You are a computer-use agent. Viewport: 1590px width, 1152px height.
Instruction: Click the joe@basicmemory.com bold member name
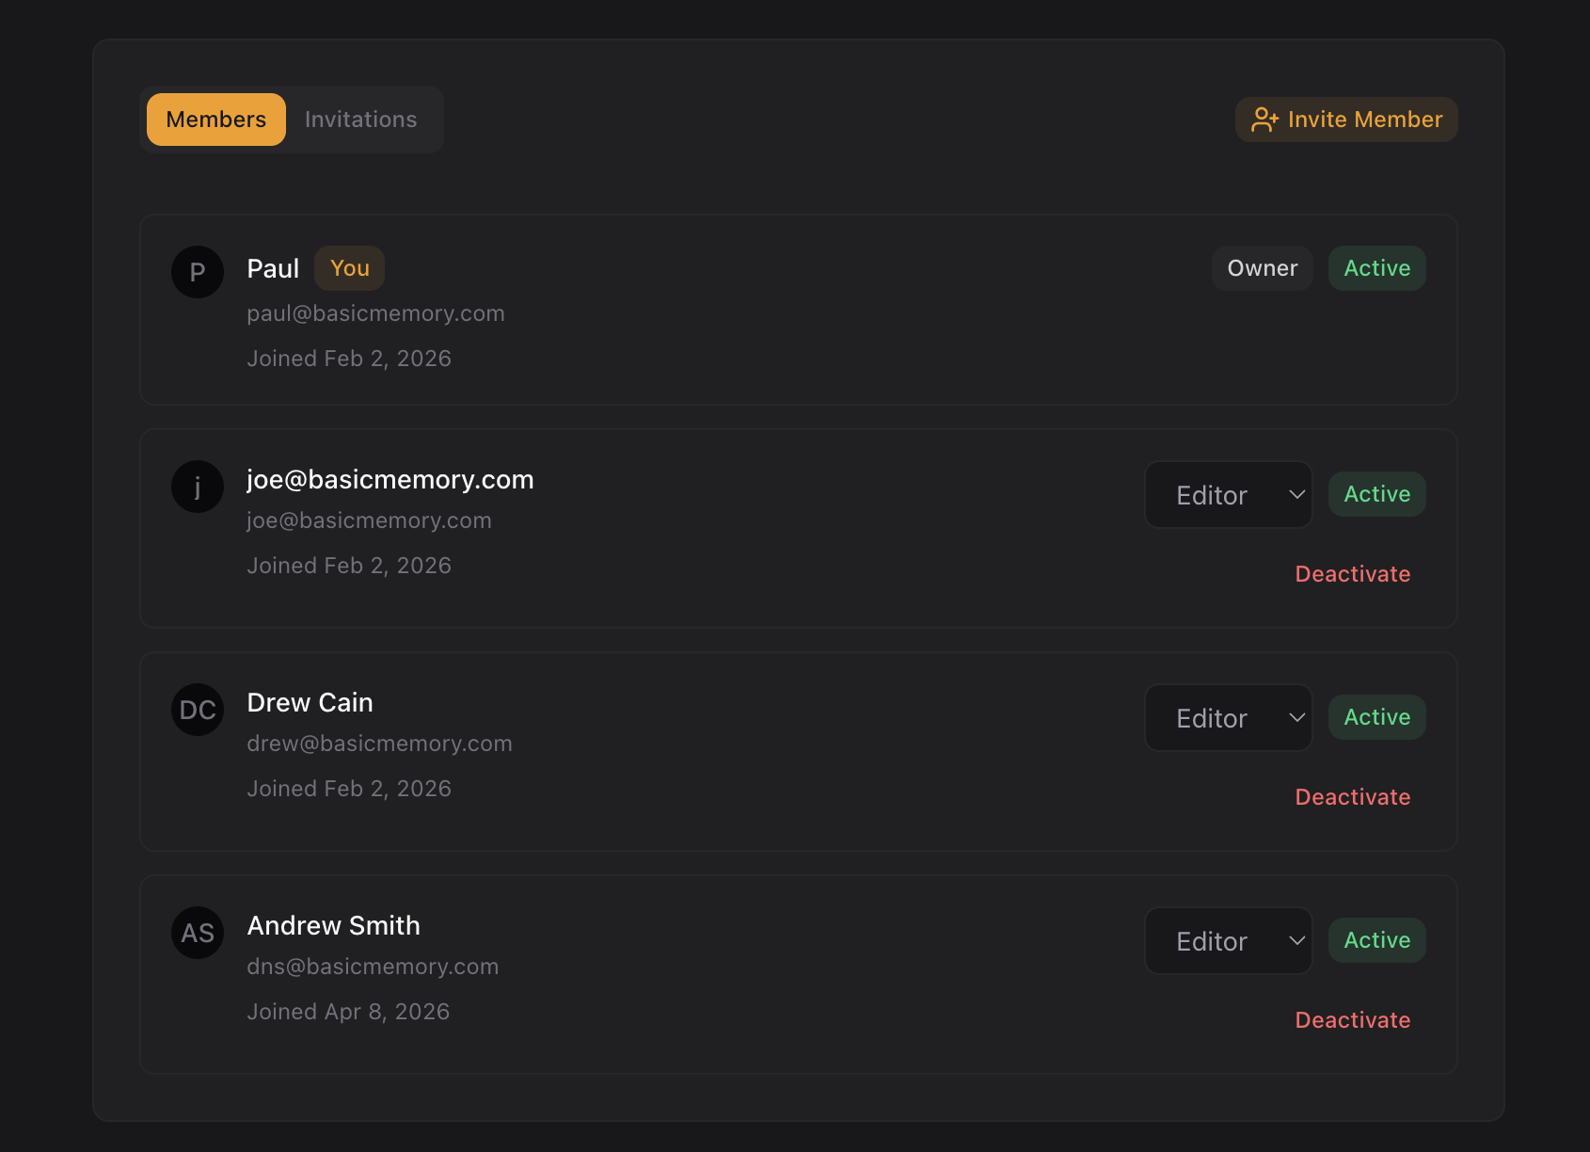(x=390, y=480)
